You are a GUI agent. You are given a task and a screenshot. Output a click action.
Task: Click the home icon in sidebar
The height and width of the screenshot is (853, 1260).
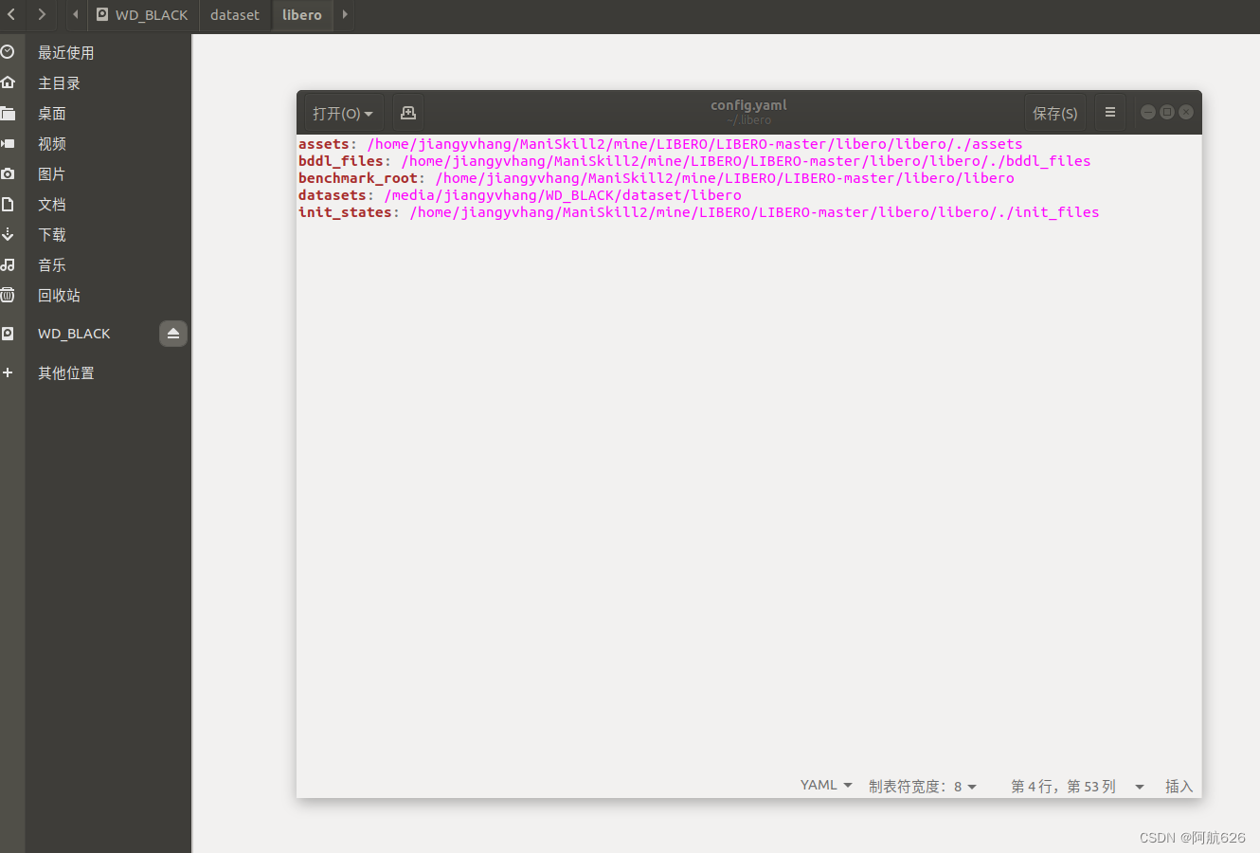coord(8,82)
